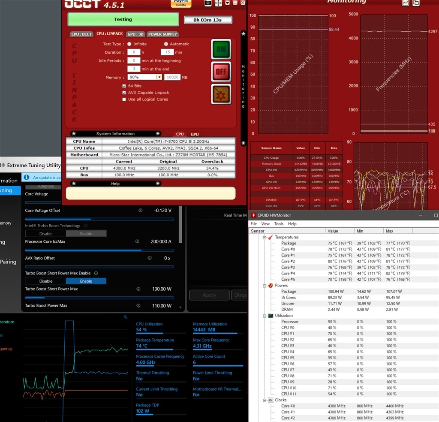Click the info icon beside Core Voltage Offset

tap(141, 210)
